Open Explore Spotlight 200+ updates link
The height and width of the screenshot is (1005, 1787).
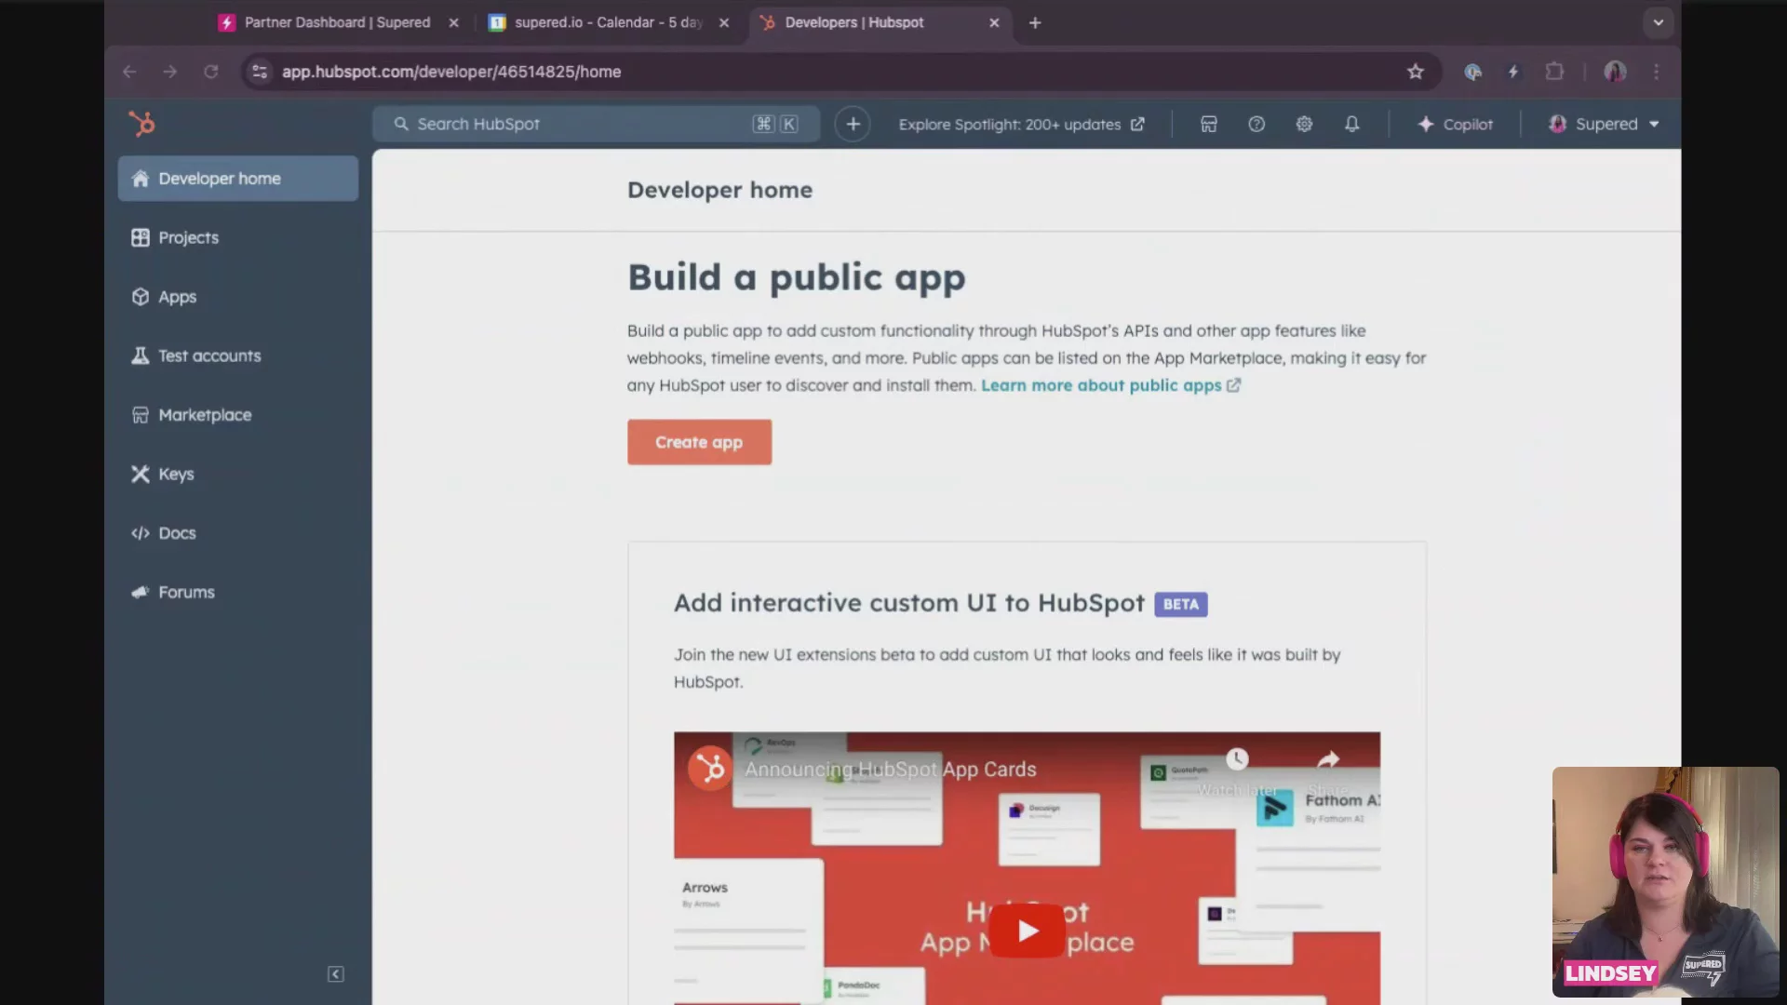pyautogui.click(x=1021, y=125)
